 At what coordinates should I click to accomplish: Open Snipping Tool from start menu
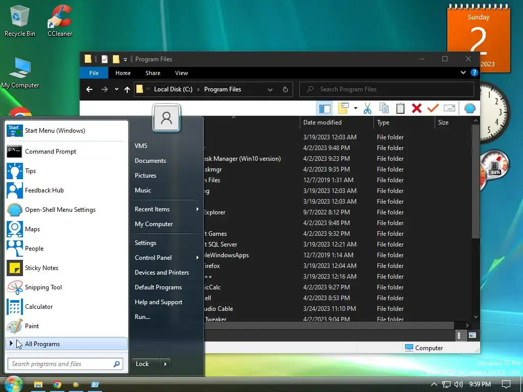pyautogui.click(x=66, y=287)
